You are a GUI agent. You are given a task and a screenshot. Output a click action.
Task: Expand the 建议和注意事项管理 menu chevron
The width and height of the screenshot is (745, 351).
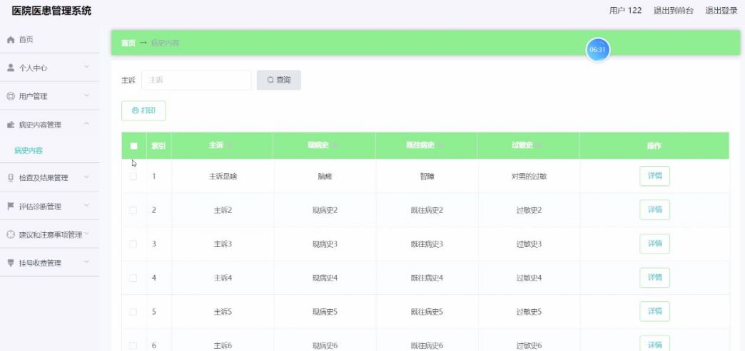(86, 234)
